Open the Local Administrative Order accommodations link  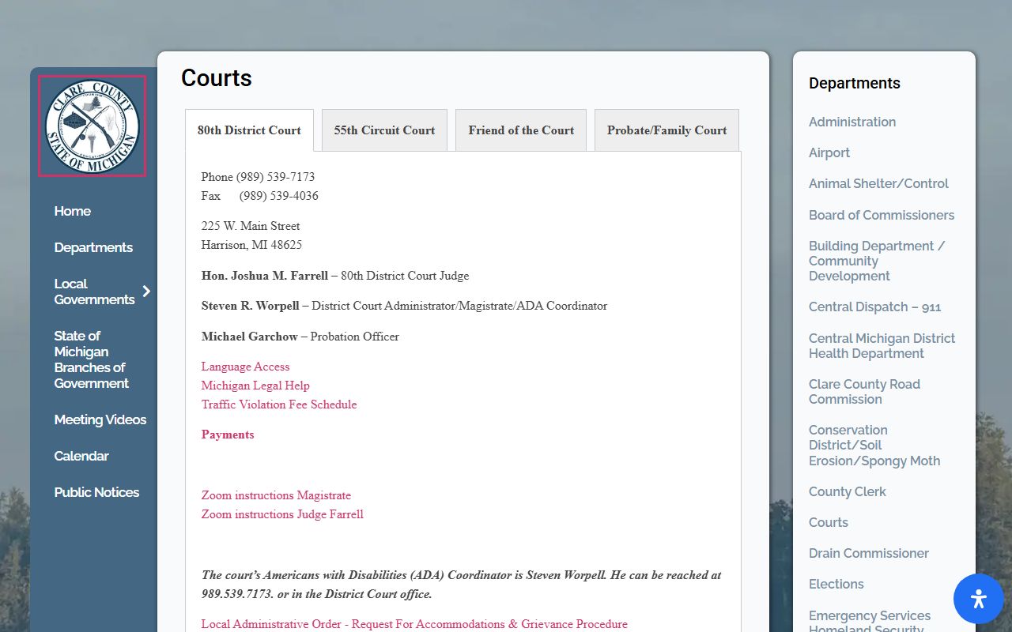click(x=414, y=624)
